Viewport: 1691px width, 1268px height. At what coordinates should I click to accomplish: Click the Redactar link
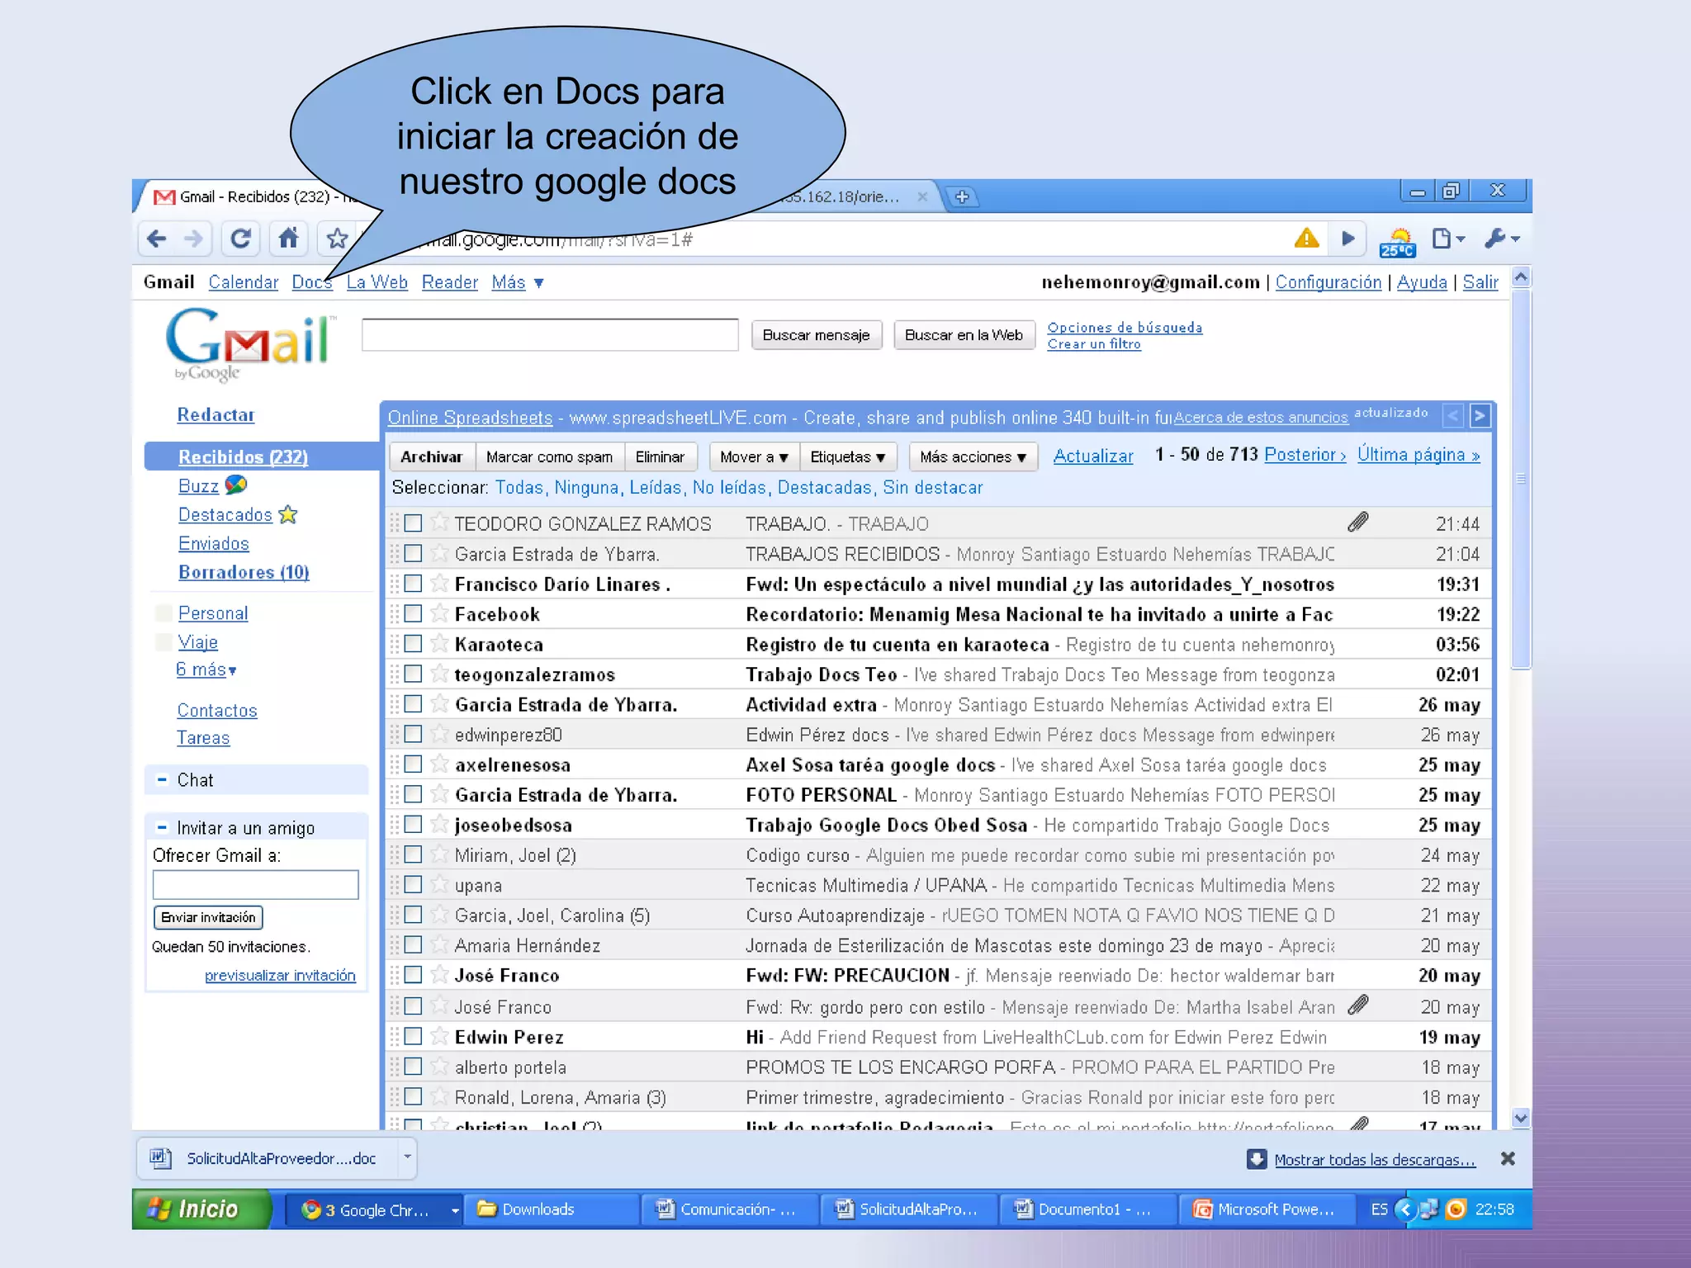(x=216, y=414)
